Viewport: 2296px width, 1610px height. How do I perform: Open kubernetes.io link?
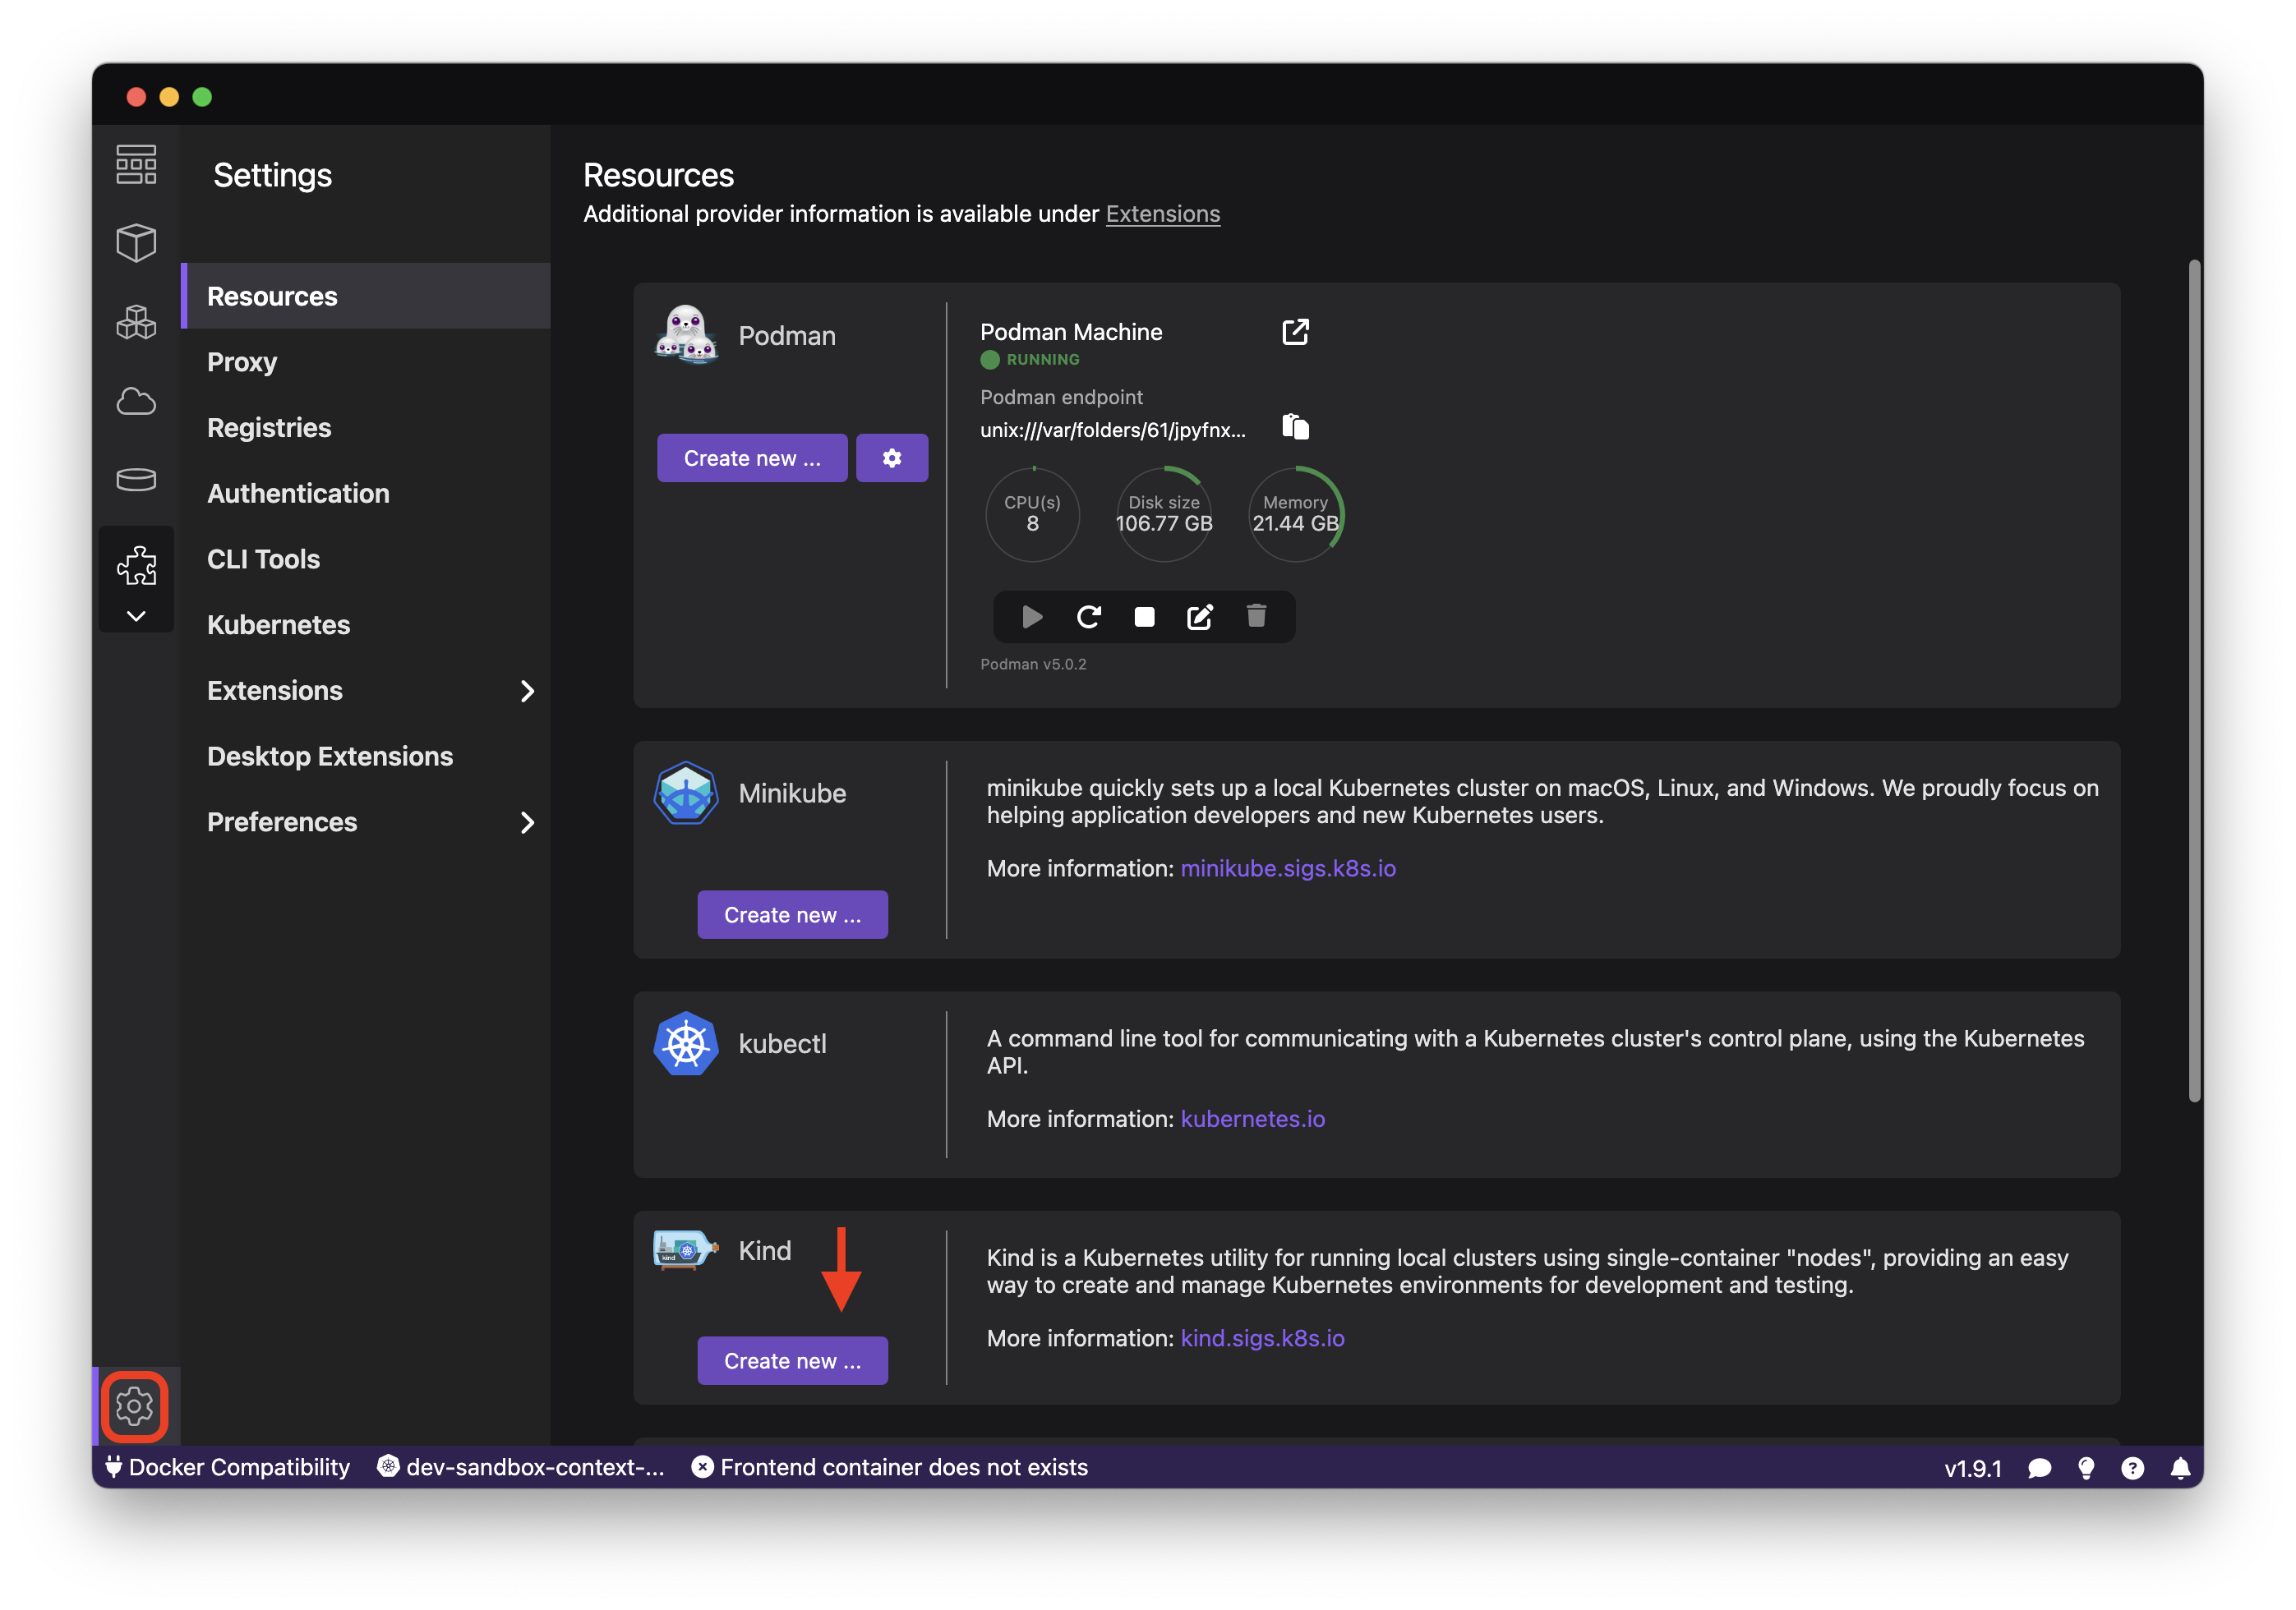1252,1118
